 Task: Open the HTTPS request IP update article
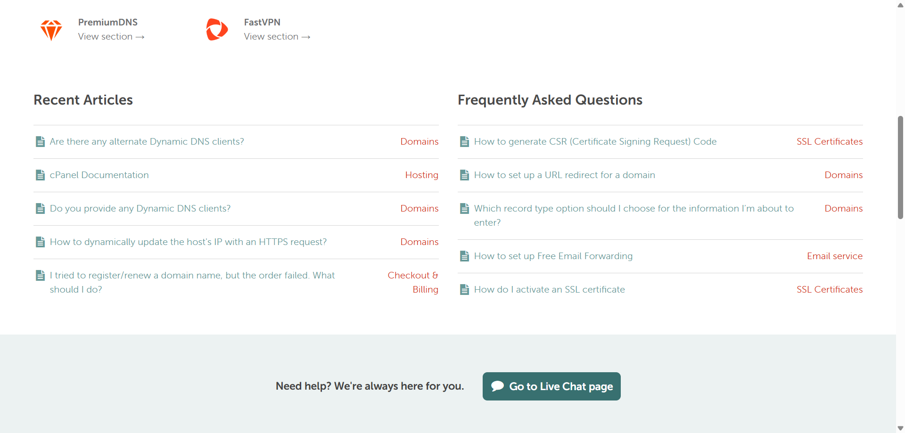point(188,242)
